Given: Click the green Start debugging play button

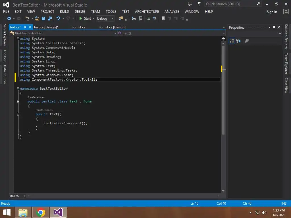Looking at the screenshot, I should (x=80, y=18).
